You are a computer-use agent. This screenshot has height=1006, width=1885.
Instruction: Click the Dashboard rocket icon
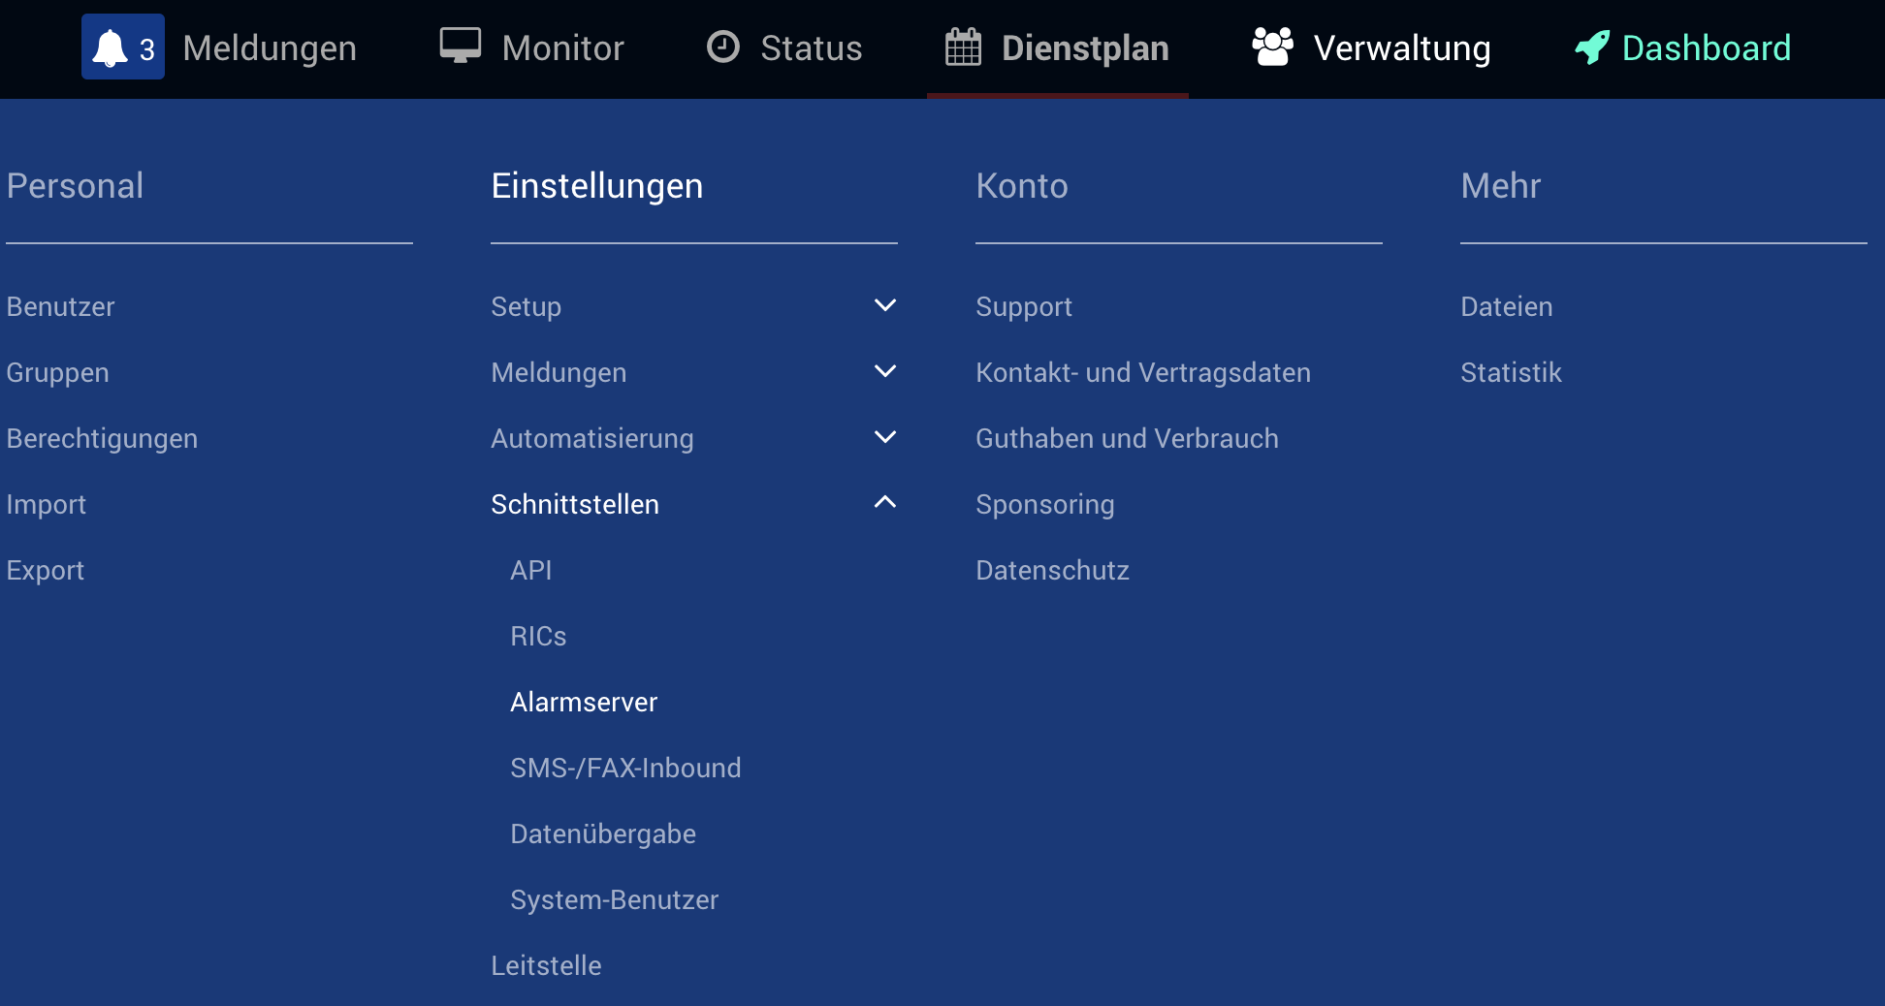pyautogui.click(x=1591, y=47)
